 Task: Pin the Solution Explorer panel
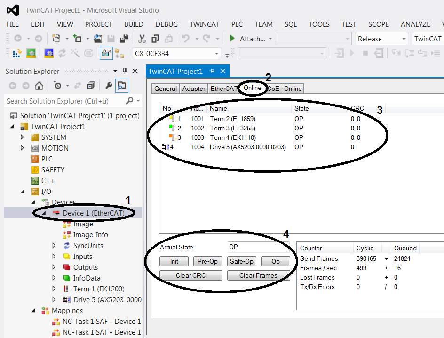(125, 71)
